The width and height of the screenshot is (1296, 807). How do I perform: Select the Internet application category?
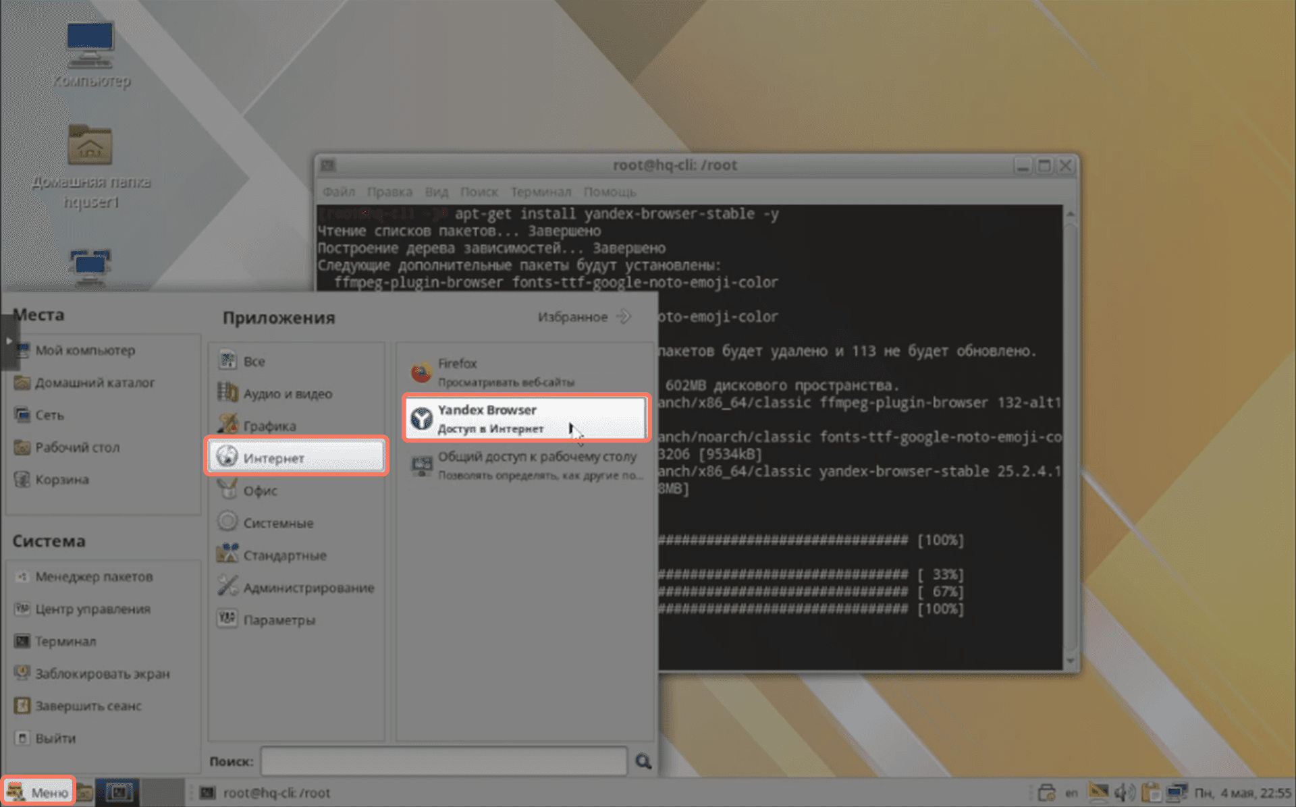click(x=296, y=457)
